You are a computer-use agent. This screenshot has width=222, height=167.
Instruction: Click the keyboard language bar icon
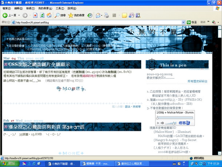[174, 164]
